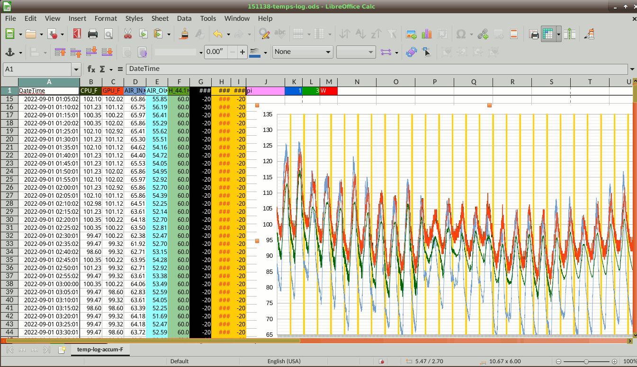Image resolution: width=637 pixels, height=367 pixels.
Task: Open Paste options dropdown arrow
Action: tap(169, 34)
